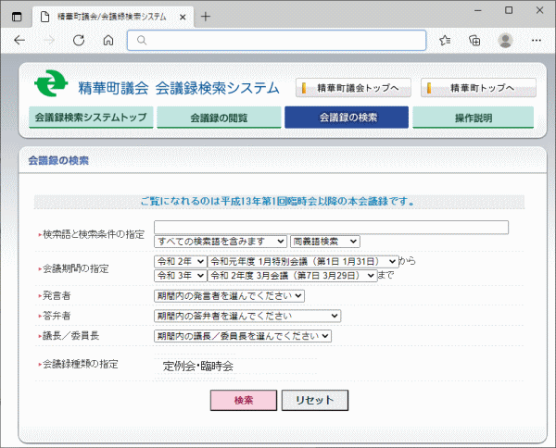The width and height of the screenshot is (556, 448).
Task: Close the 精華町議会/会議録検索システム tab
Action: 183,17
